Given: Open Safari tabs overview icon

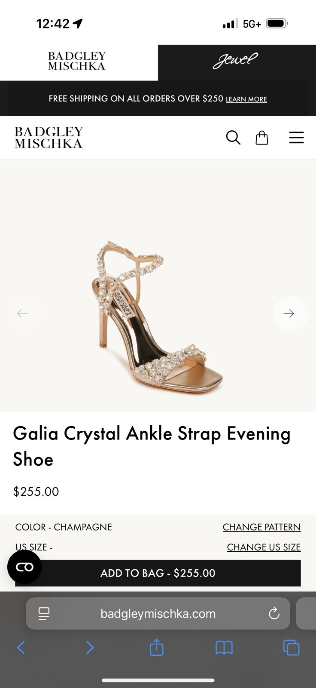Looking at the screenshot, I should click(x=291, y=648).
